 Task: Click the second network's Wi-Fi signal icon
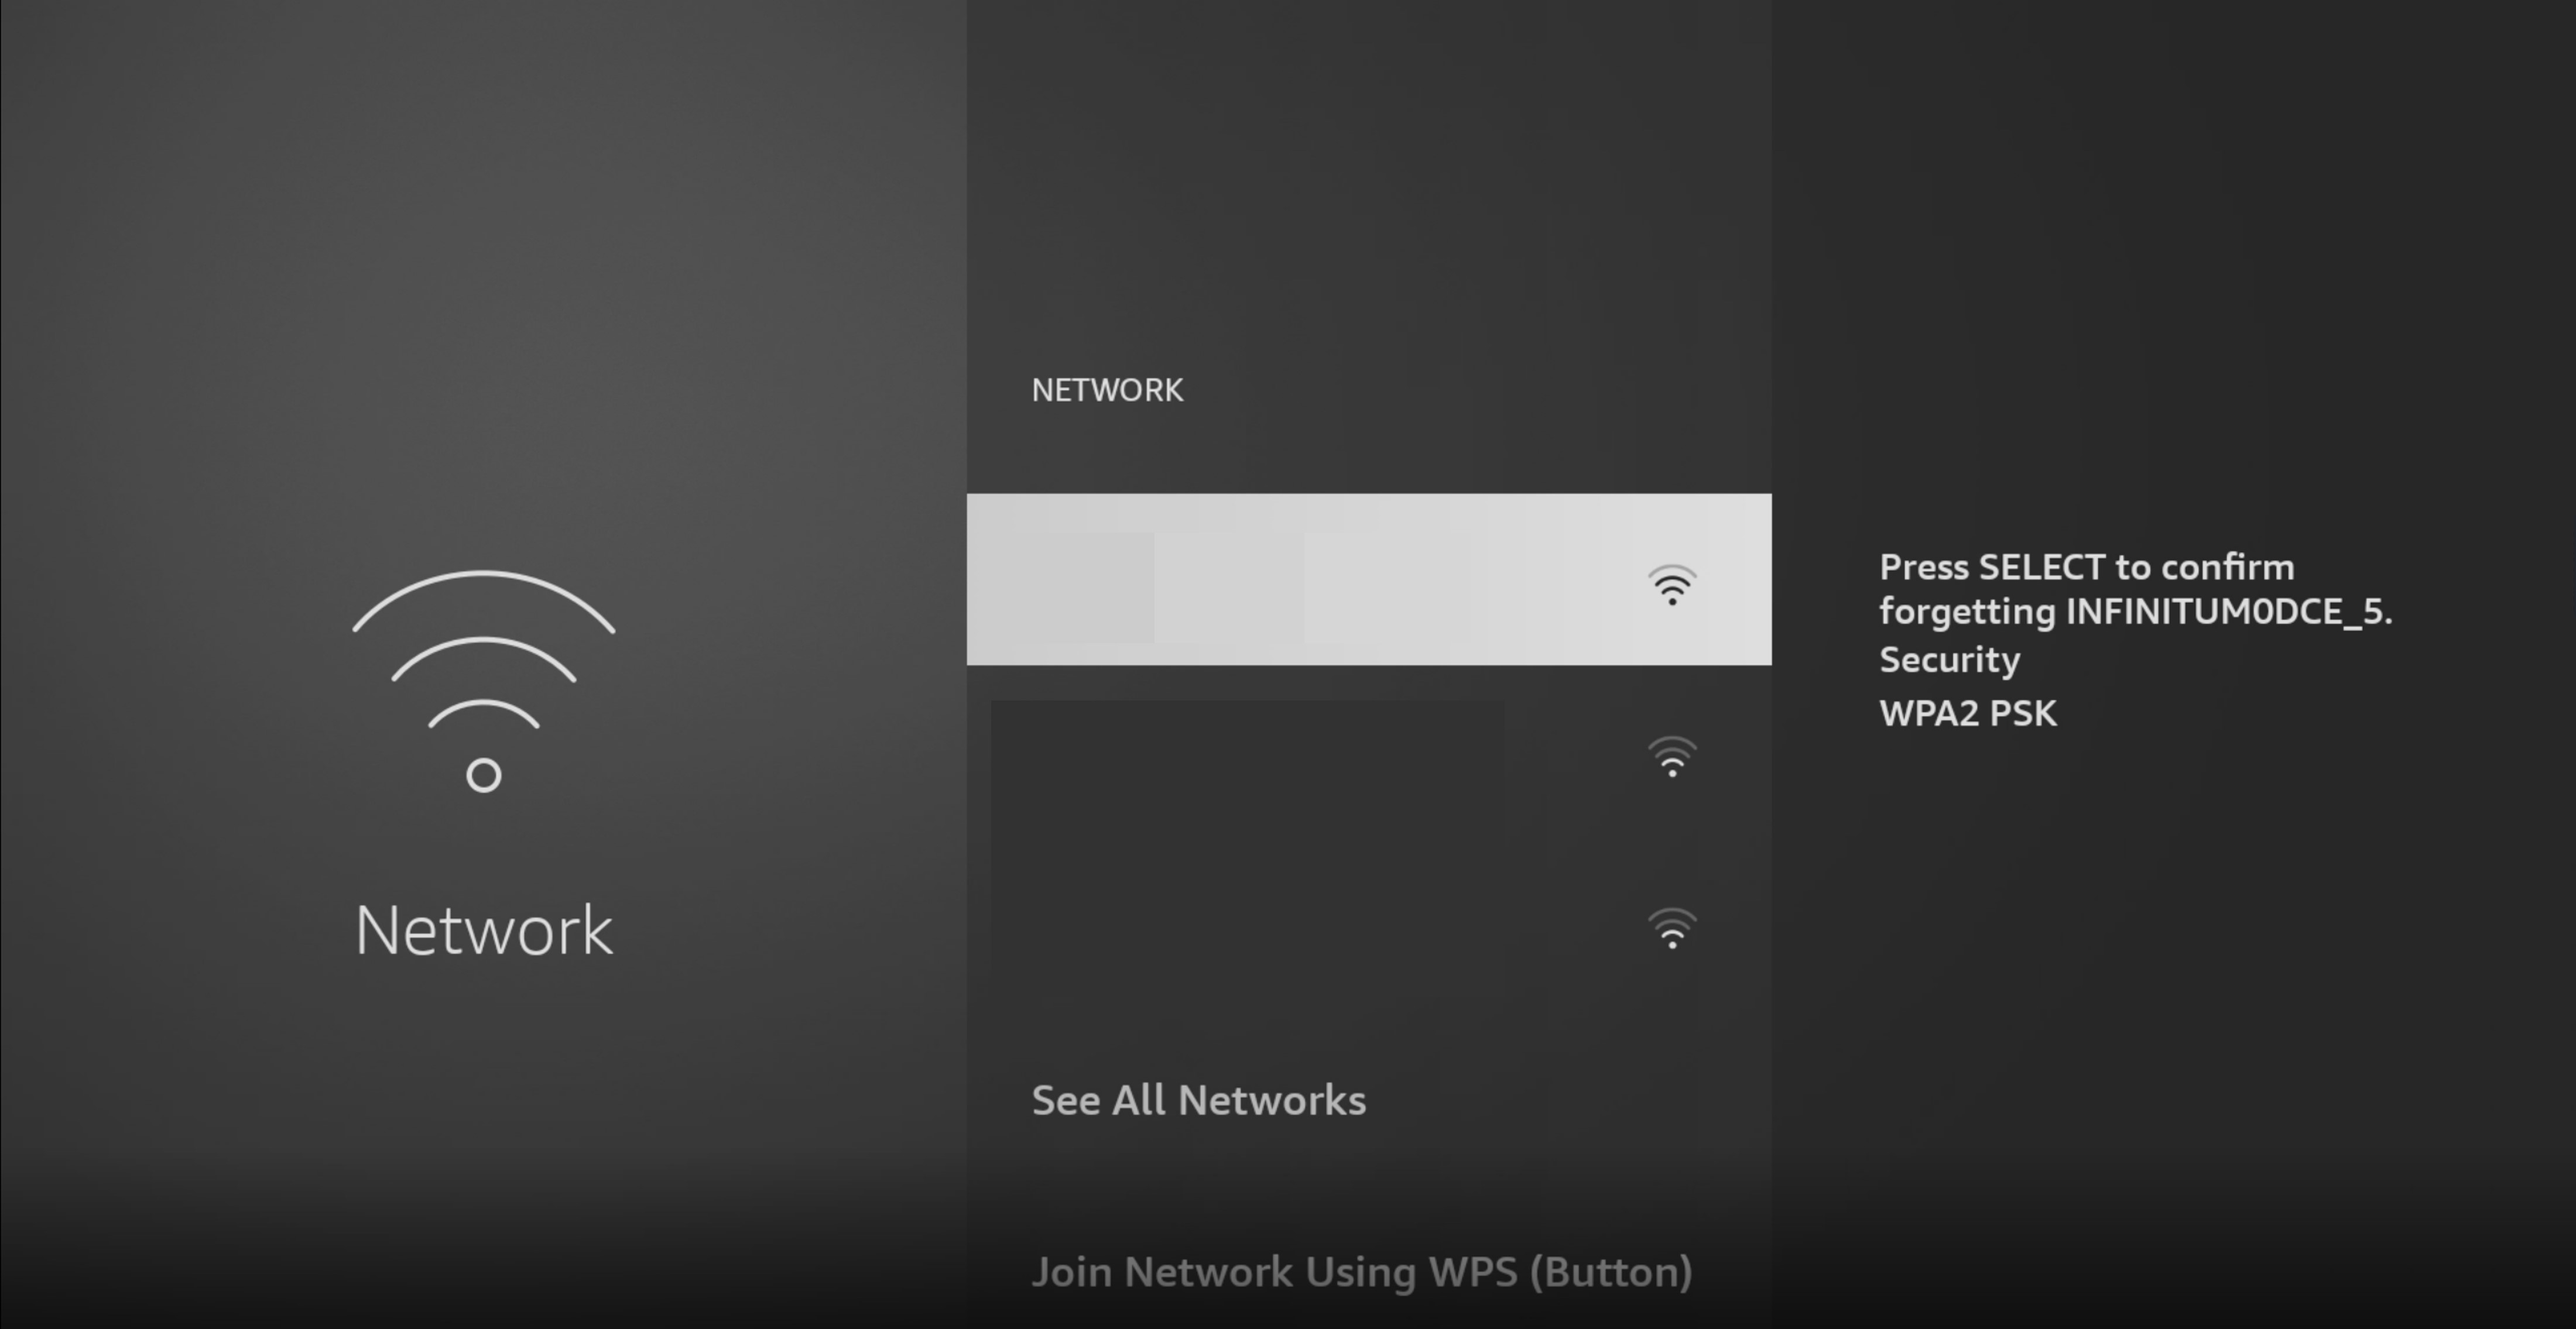(x=1672, y=757)
